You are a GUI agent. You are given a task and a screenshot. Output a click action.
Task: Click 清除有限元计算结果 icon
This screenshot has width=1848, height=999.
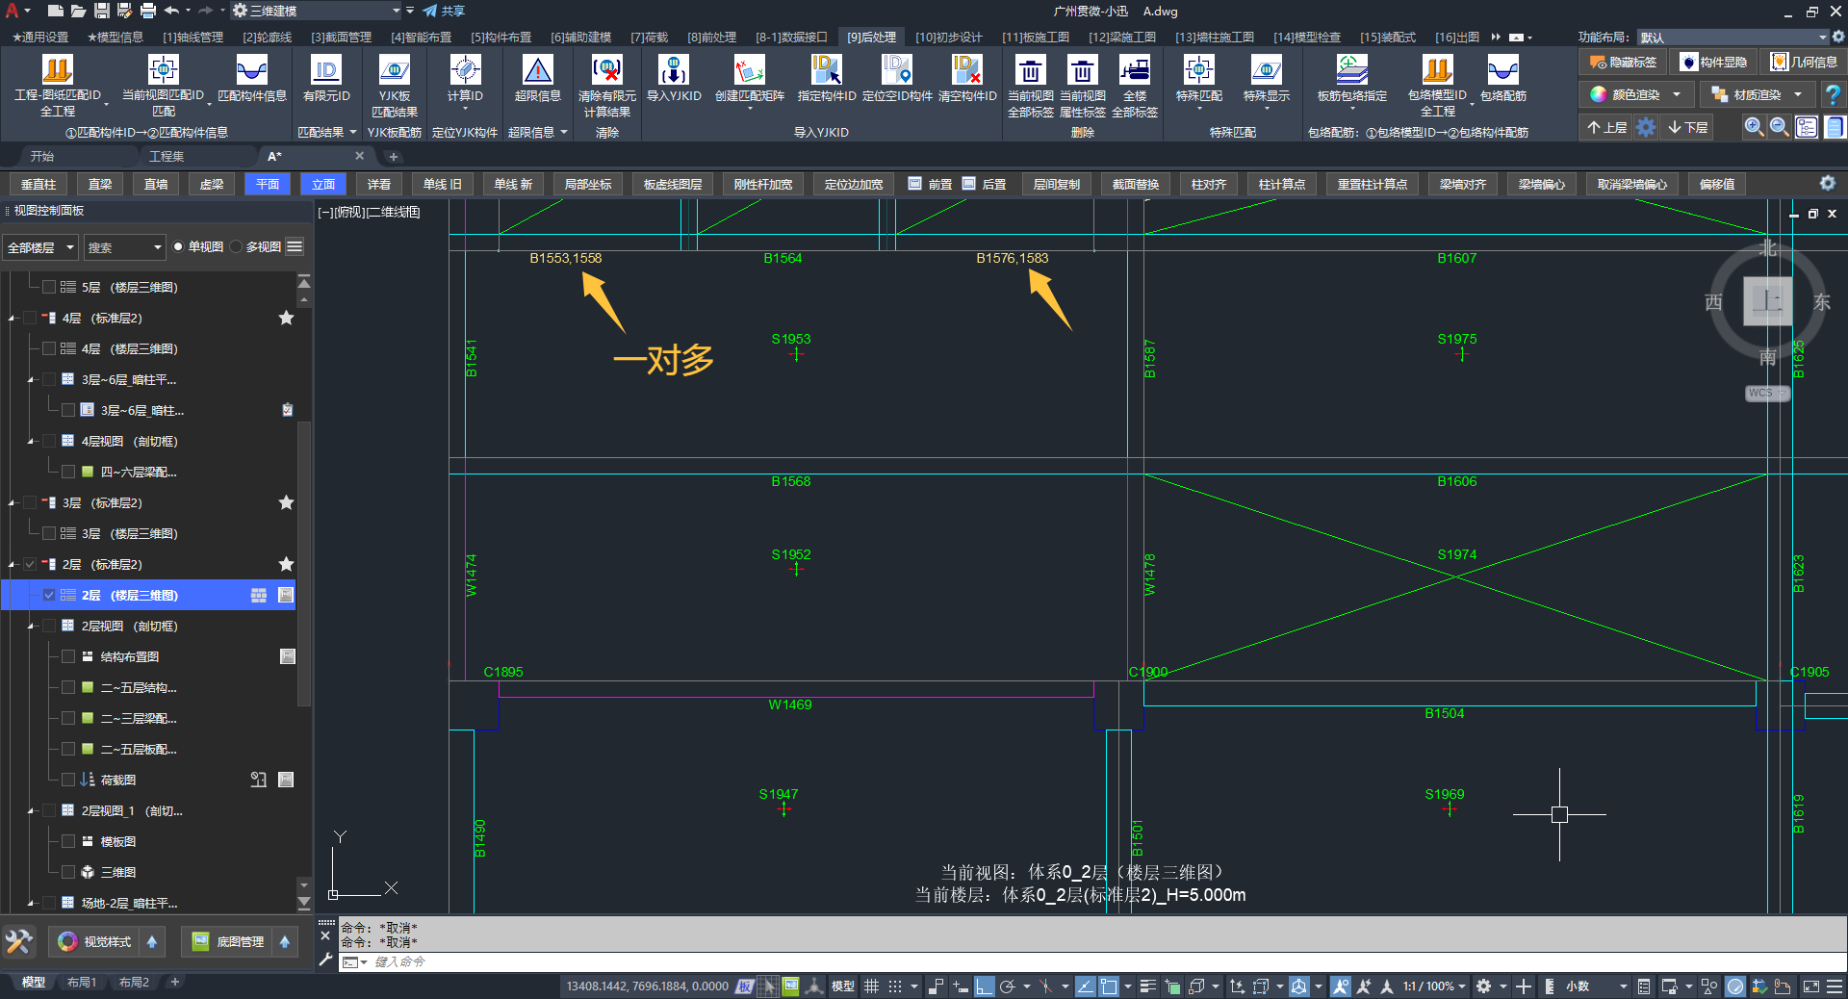click(606, 69)
